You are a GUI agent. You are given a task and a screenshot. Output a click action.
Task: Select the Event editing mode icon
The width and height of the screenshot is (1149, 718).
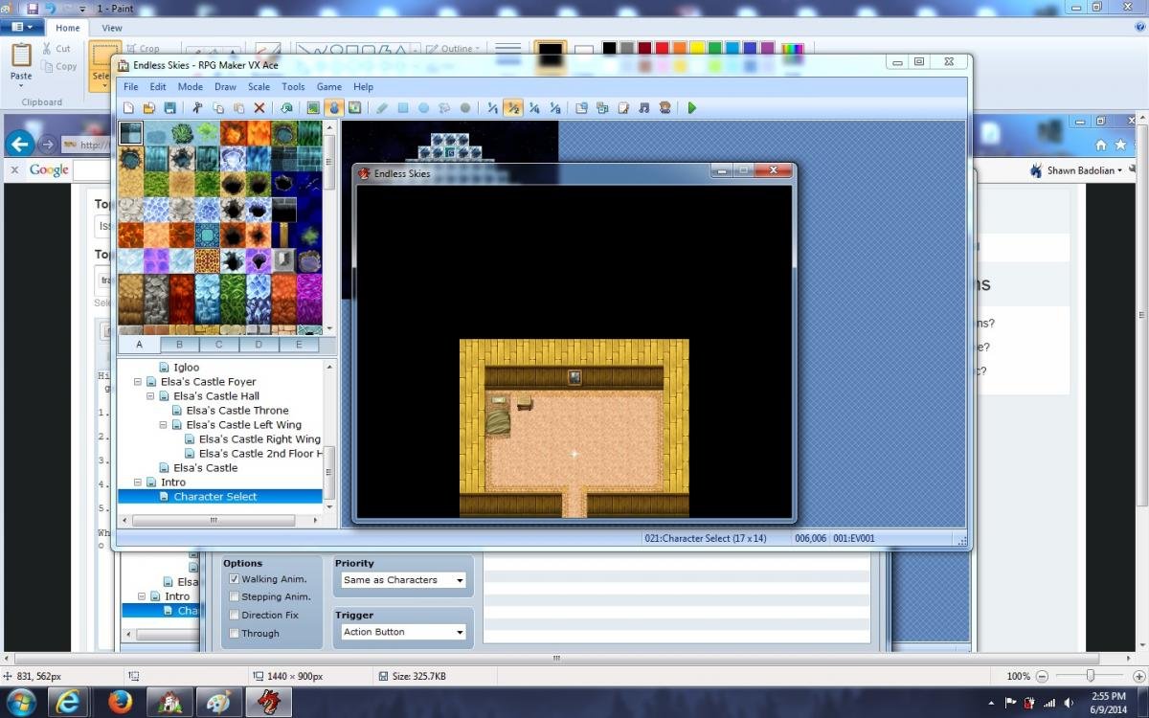[x=334, y=108]
